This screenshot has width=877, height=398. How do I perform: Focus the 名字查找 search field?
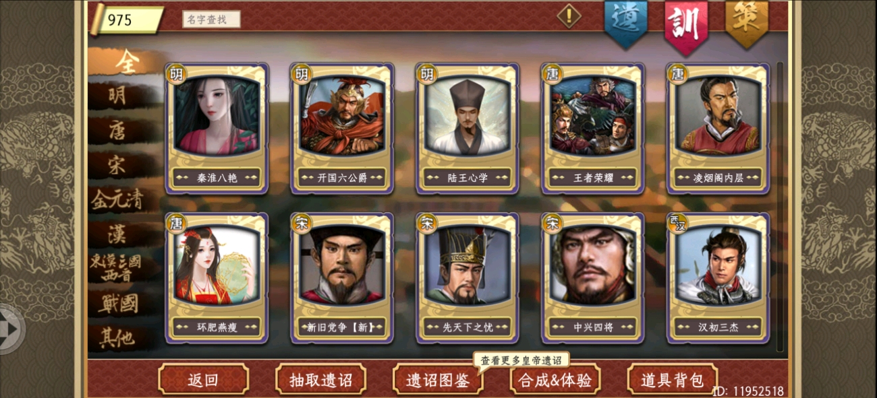pos(211,20)
